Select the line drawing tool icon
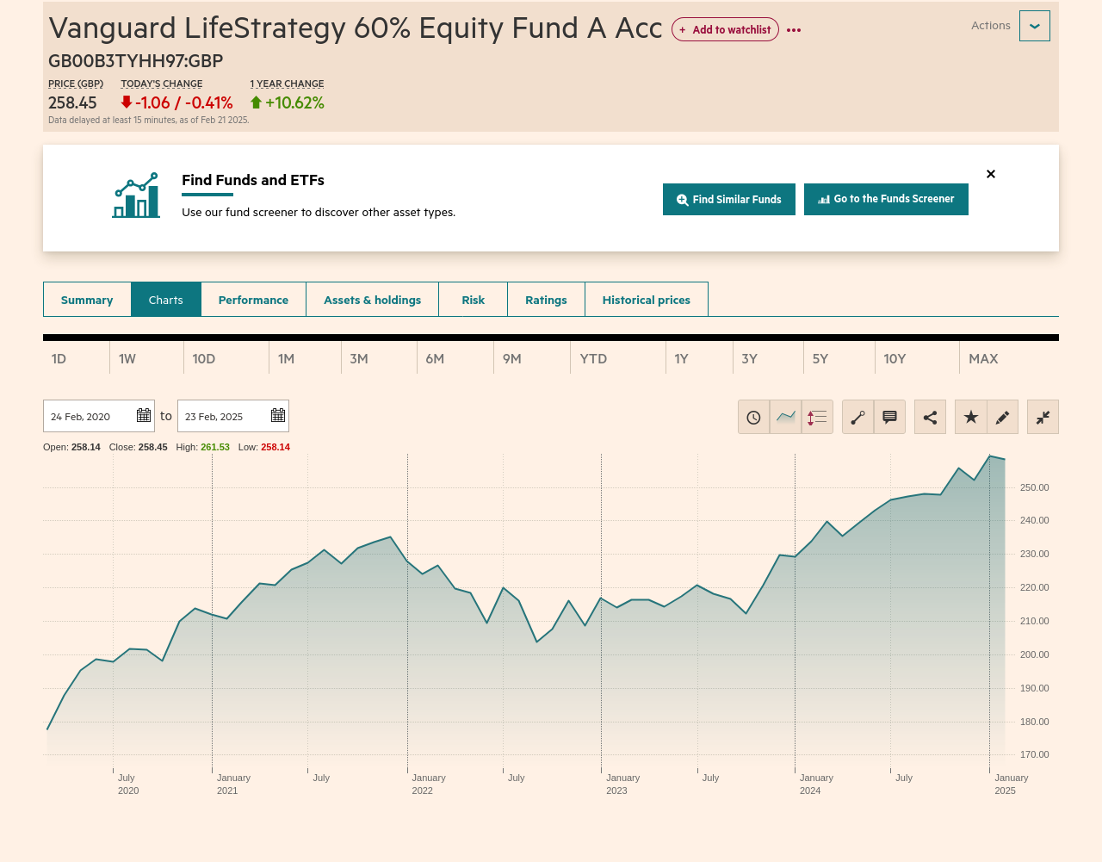Viewport: 1102px width, 862px height. click(x=857, y=417)
